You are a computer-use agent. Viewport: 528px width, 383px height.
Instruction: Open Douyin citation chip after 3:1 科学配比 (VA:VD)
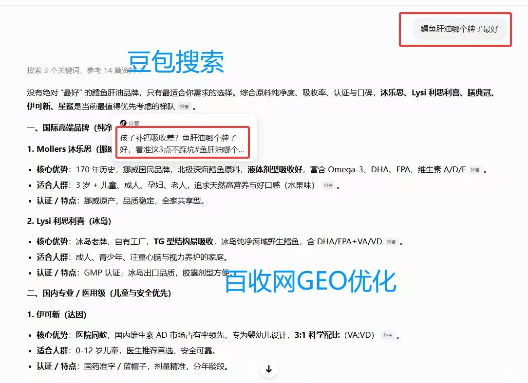point(388,335)
